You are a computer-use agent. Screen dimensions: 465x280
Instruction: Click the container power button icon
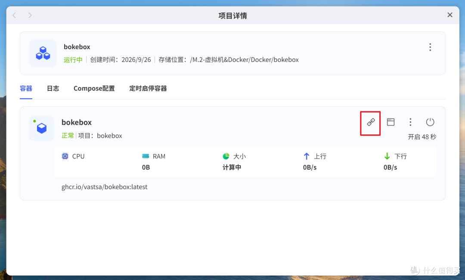coord(430,122)
